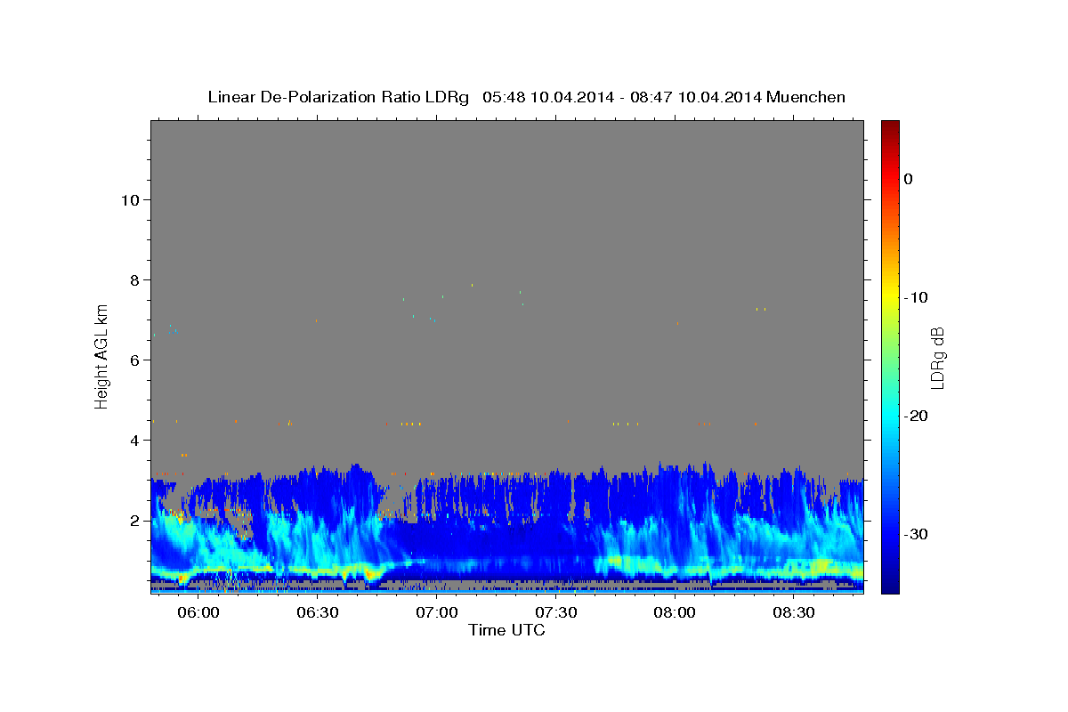Click the height tick label '10'
The width and height of the screenshot is (1068, 712).
coord(130,200)
